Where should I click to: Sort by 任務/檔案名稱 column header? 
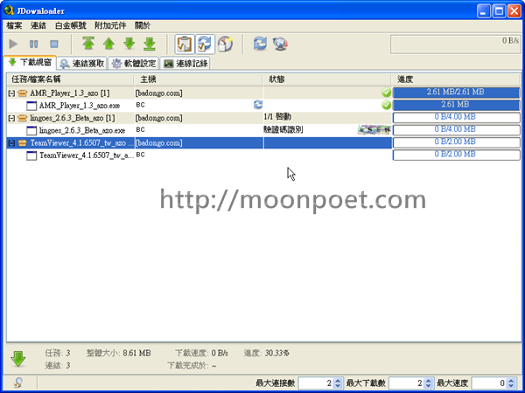tap(70, 79)
